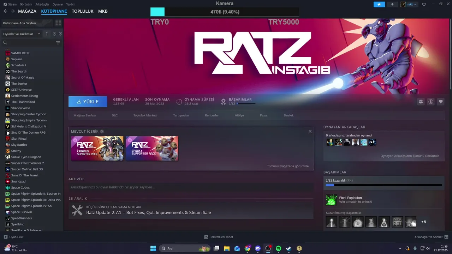452x254 pixels.
Task: Click the Spooky Supporter Pack thumbnail
Action: pyautogui.click(x=152, y=149)
